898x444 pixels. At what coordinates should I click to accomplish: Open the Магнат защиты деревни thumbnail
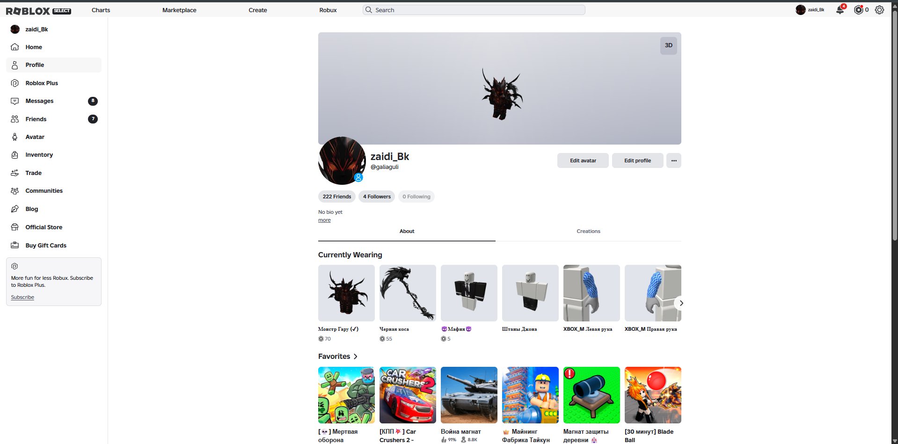(591, 395)
